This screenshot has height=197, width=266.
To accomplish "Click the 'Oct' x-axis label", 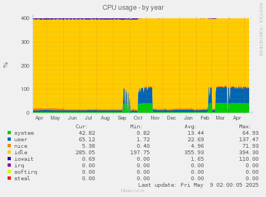I will coord(138,118).
